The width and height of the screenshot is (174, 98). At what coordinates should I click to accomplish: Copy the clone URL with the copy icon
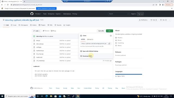[109, 44]
